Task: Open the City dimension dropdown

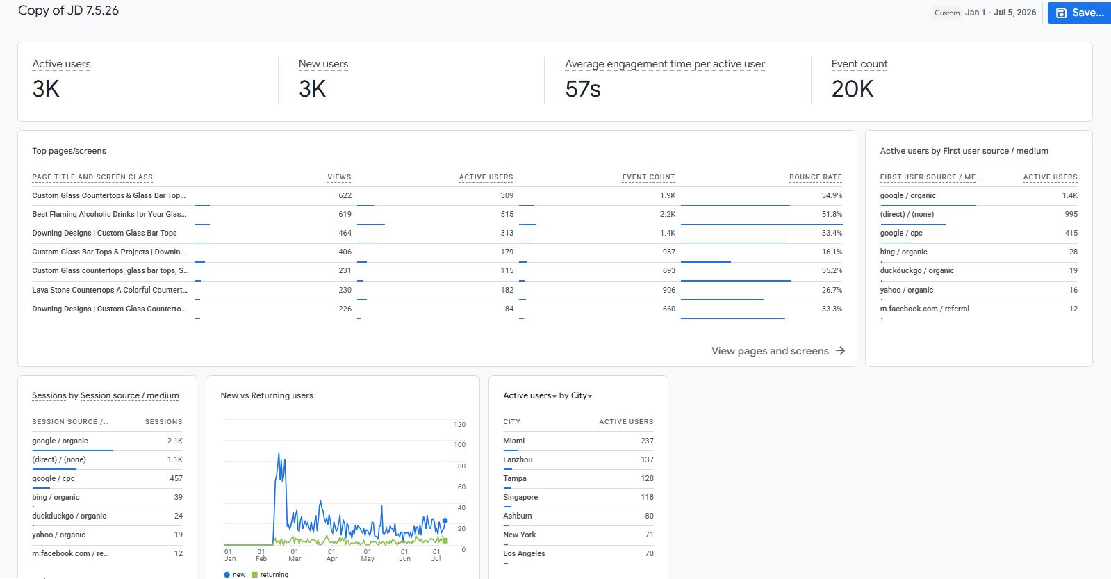Action: pos(582,395)
